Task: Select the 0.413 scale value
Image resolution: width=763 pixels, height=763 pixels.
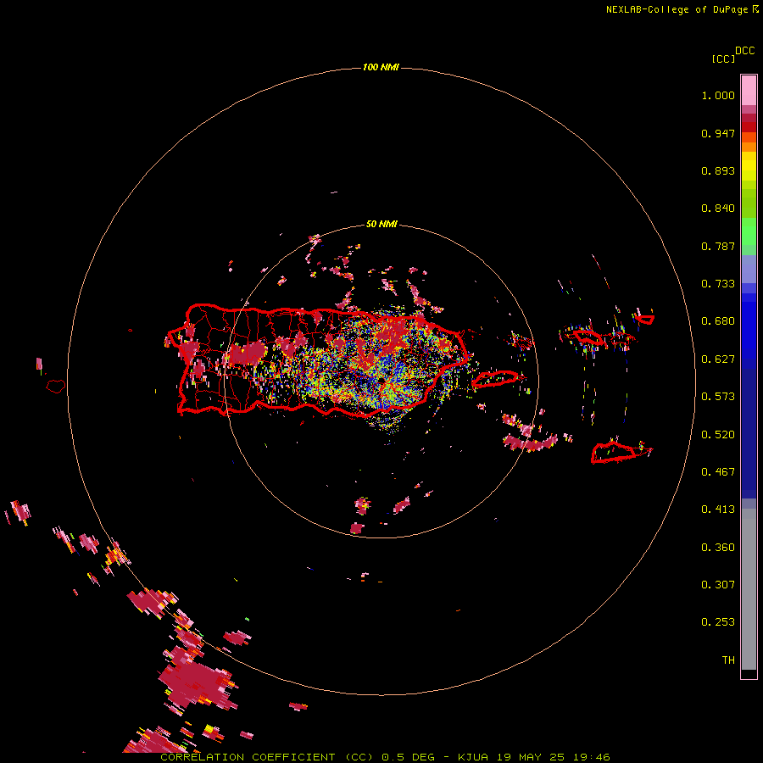Action: (x=718, y=510)
